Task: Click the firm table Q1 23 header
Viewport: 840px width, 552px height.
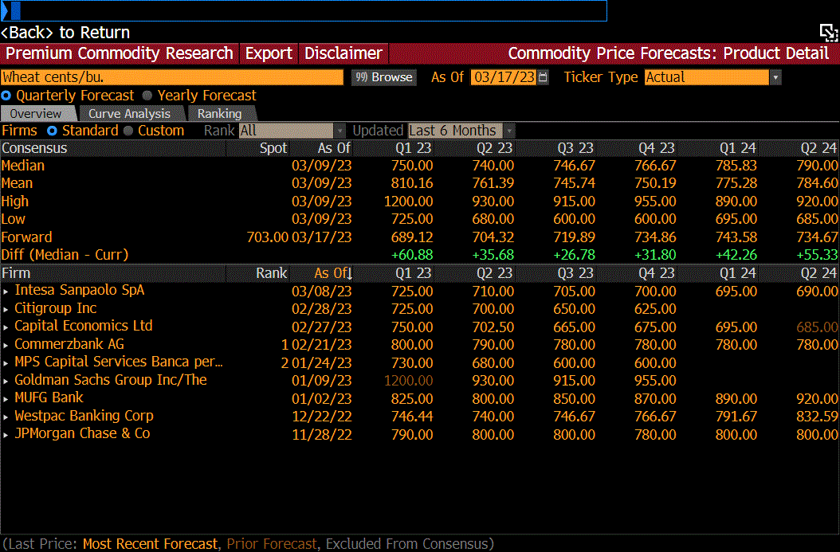Action: pyautogui.click(x=413, y=273)
